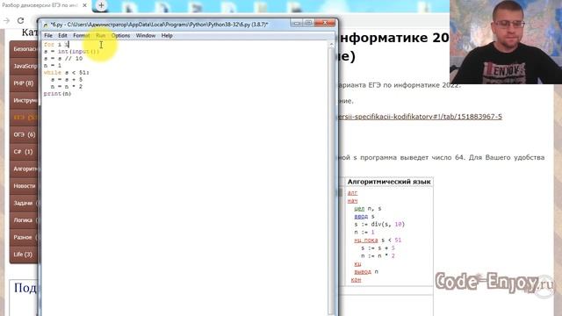
Task: Reload the browser page
Action: 20,21
